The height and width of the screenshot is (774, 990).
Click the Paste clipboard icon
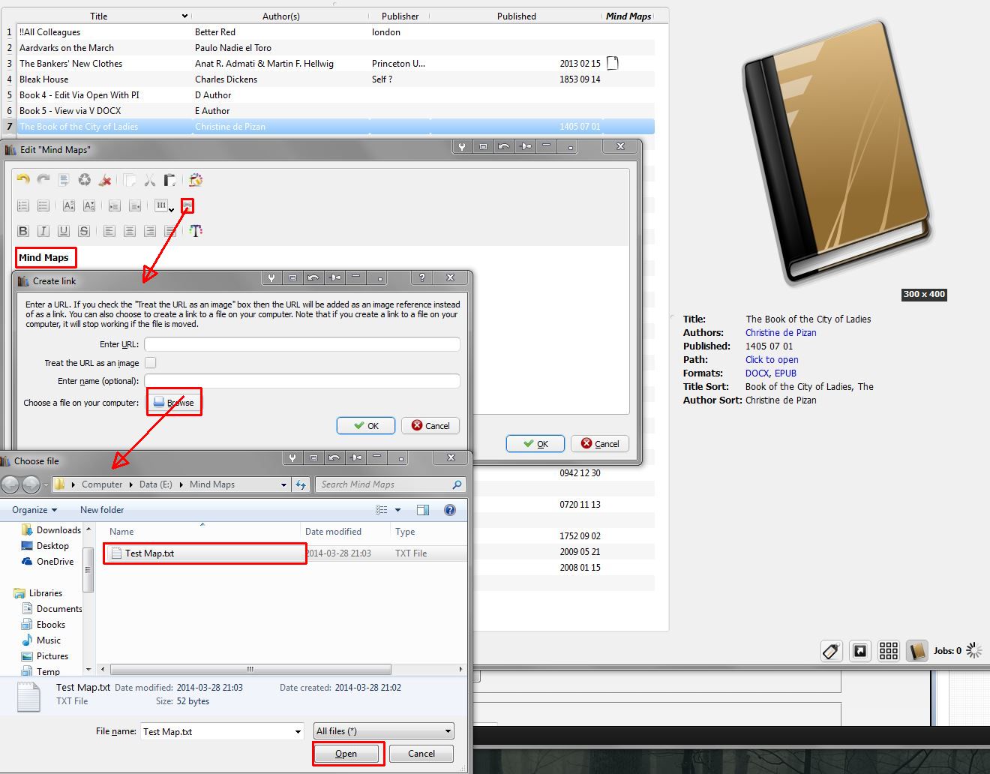click(x=170, y=180)
